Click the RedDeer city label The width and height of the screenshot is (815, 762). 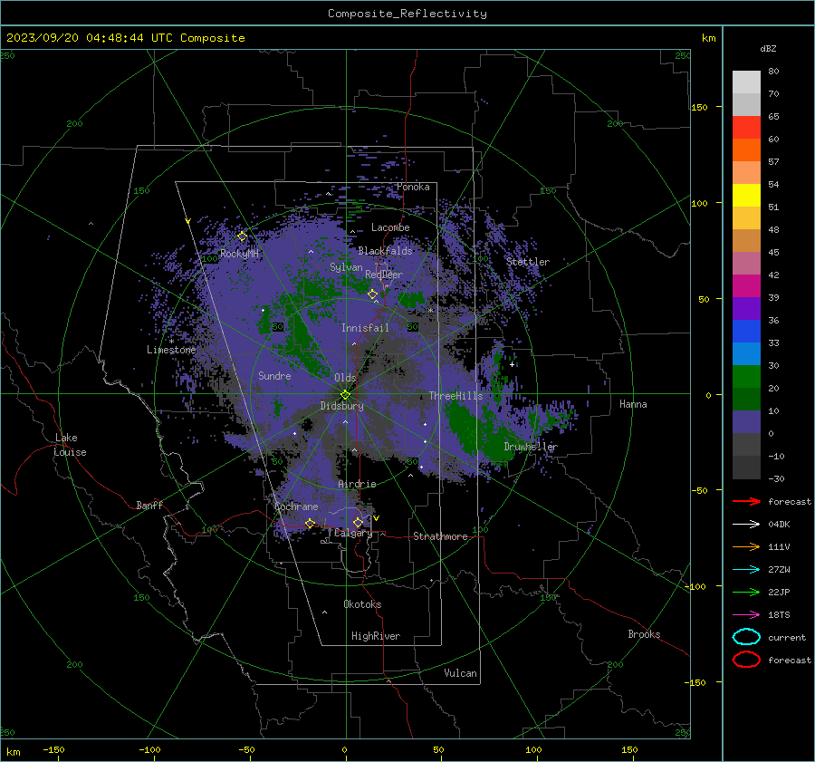[384, 275]
